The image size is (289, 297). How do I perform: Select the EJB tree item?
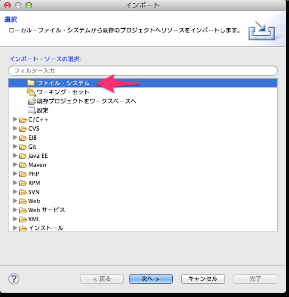pos(33,138)
